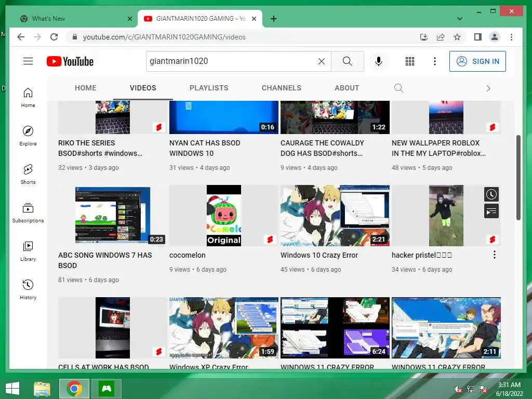
Task: Open Shorts in the sidebar
Action: [x=28, y=175]
